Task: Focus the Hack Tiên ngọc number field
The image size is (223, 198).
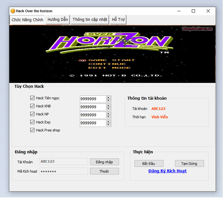Action: click(x=93, y=99)
